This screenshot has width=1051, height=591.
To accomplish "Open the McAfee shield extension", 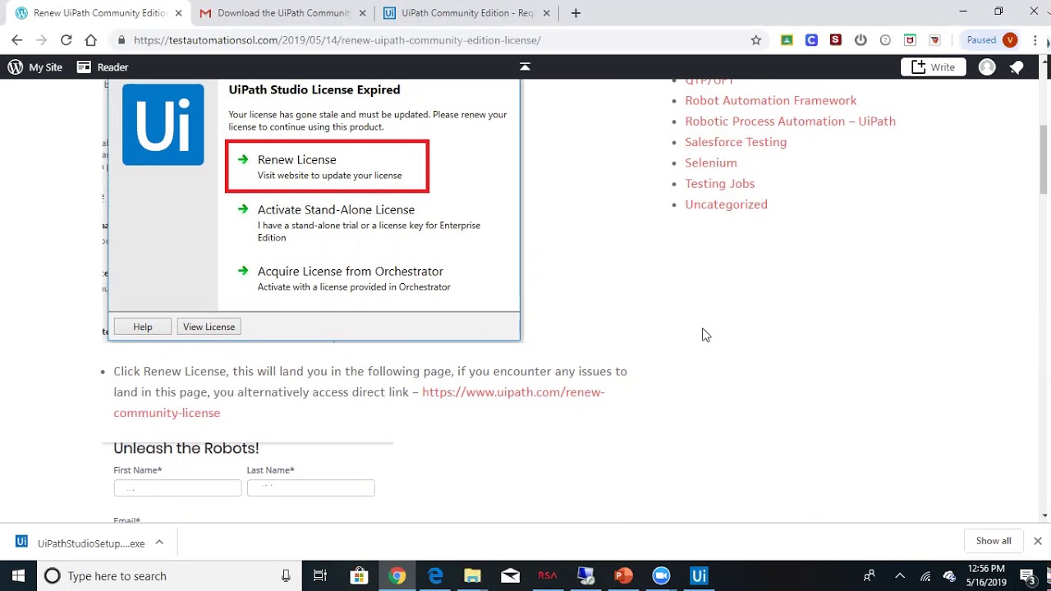I will 910,39.
